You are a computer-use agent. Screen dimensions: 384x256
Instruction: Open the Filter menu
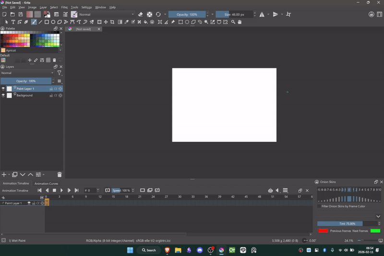(64, 7)
